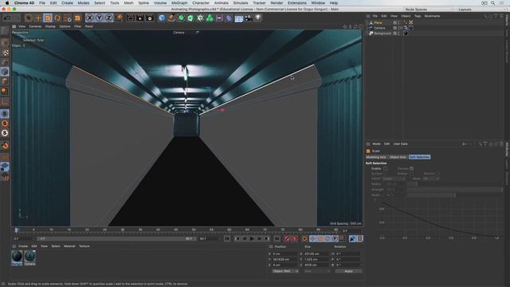Click the green Subdivision Surface generator icon

[x=181, y=18]
